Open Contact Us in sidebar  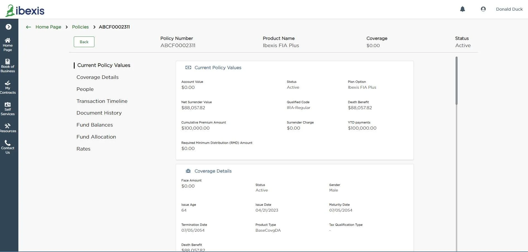pyautogui.click(x=8, y=147)
